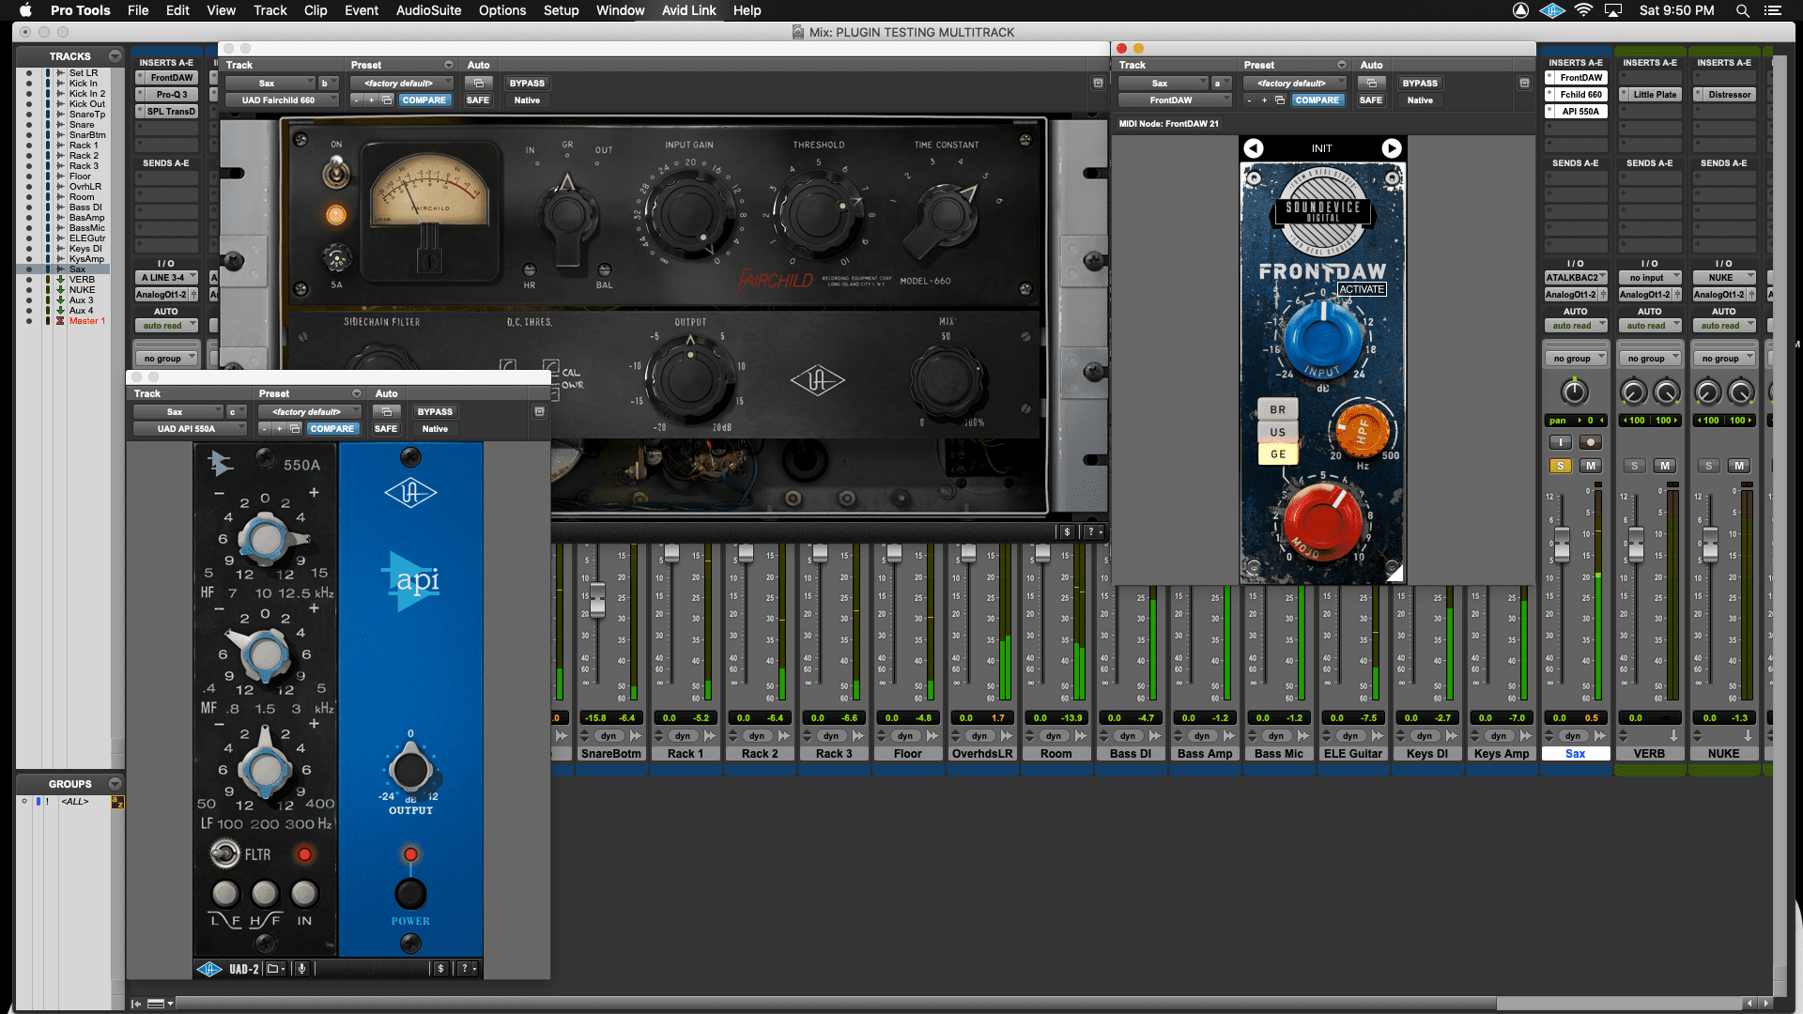This screenshot has height=1014, width=1803.
Task: Click the SnareBotm channel volume fader
Action: 597,598
